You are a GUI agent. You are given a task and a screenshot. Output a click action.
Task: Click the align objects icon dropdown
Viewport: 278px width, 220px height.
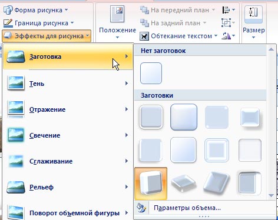coord(229,10)
